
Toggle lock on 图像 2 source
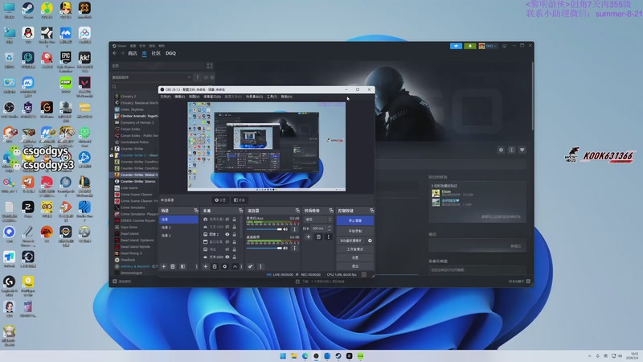click(x=234, y=234)
